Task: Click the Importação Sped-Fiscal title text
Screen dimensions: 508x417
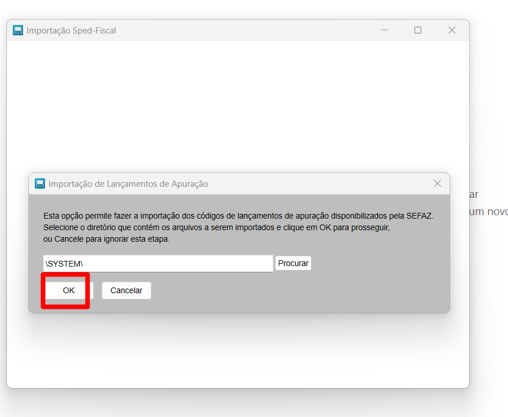Action: [x=71, y=31]
